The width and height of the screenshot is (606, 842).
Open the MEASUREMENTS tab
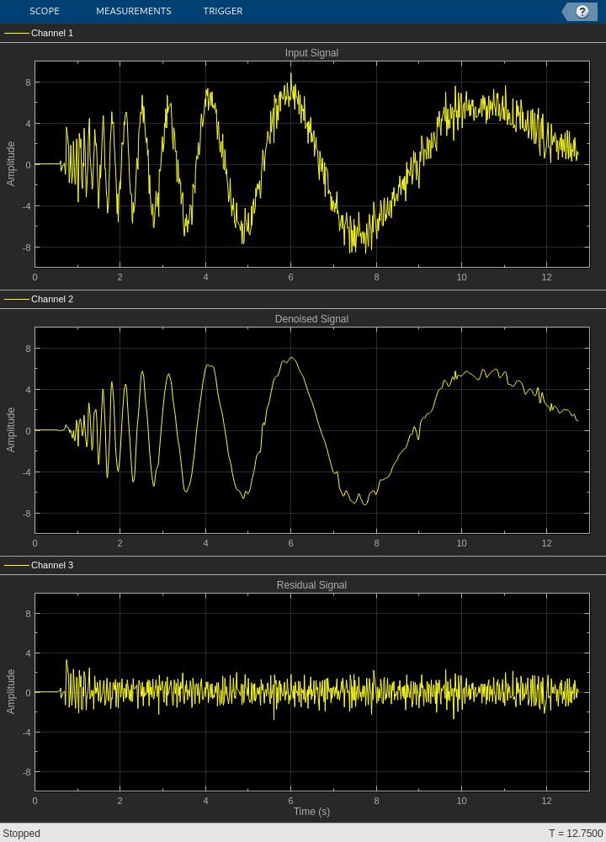134,11
